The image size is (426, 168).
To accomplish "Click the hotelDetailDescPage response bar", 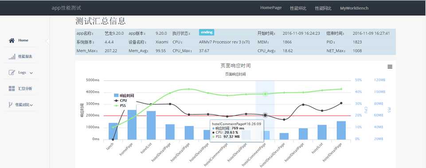I will pos(284,137).
